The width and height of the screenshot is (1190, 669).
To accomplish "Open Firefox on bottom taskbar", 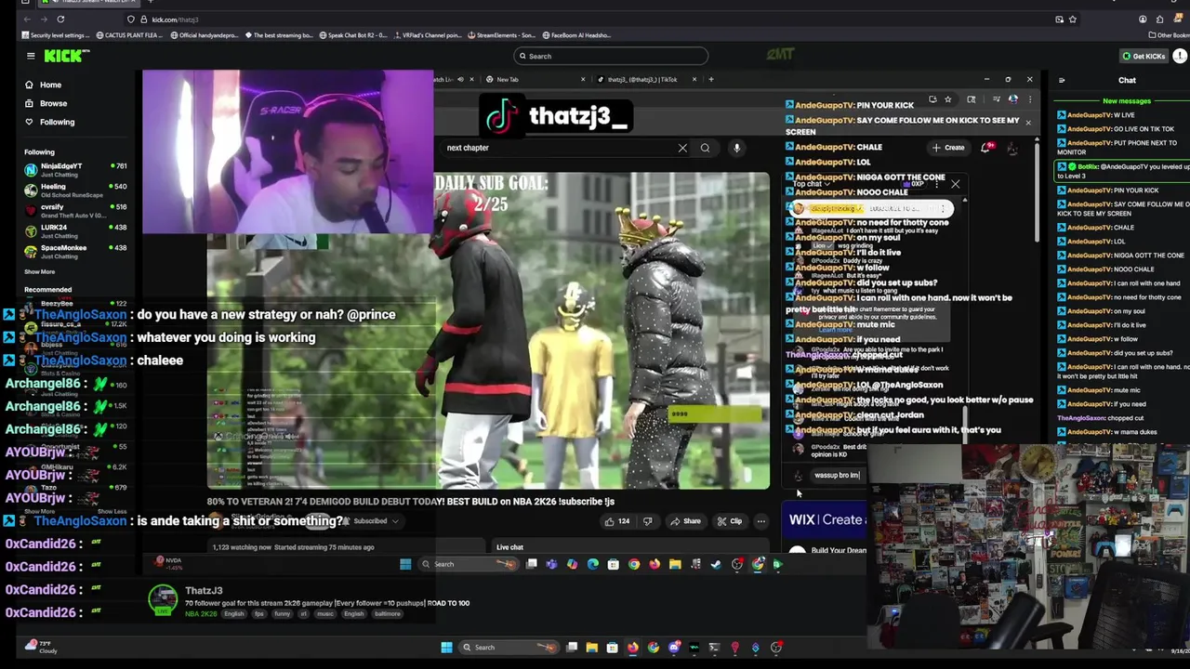I will click(x=633, y=648).
